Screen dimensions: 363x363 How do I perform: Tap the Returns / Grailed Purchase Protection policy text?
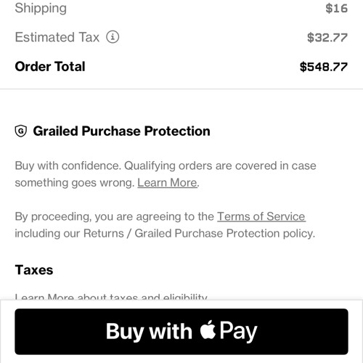point(199,233)
